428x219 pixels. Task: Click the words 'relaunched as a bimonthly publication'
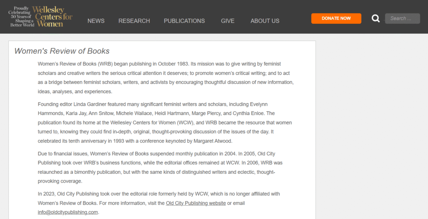coord(79,172)
